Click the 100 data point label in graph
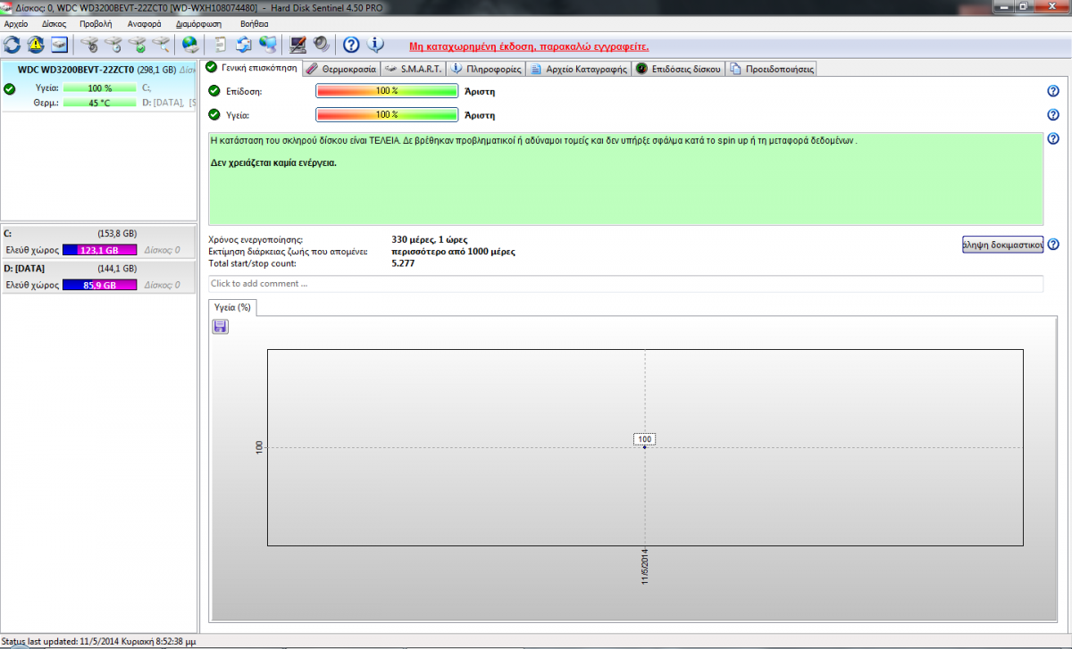The image size is (1072, 649). pos(645,438)
